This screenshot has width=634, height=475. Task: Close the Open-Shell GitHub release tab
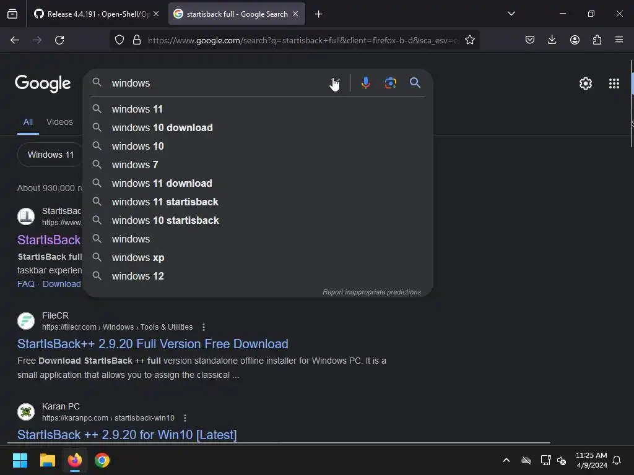click(156, 14)
